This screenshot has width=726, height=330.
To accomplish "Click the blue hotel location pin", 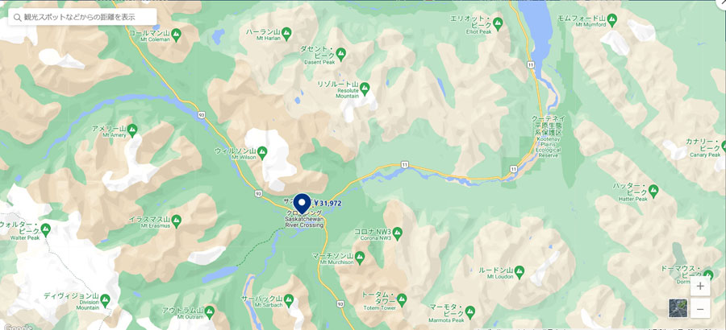I will point(302,204).
